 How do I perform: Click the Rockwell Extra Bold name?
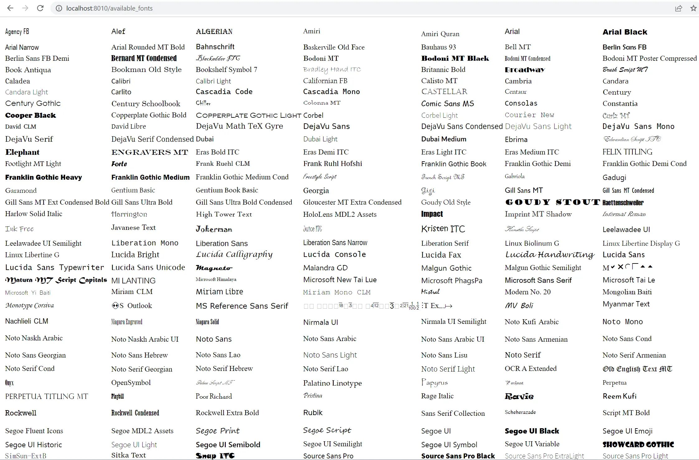[x=227, y=413]
